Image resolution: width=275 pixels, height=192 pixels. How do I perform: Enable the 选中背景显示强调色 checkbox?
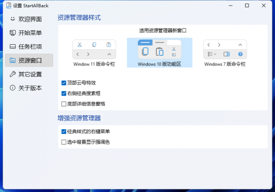[64, 142]
